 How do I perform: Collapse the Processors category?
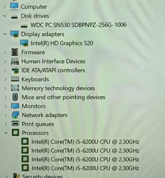coord(6,133)
